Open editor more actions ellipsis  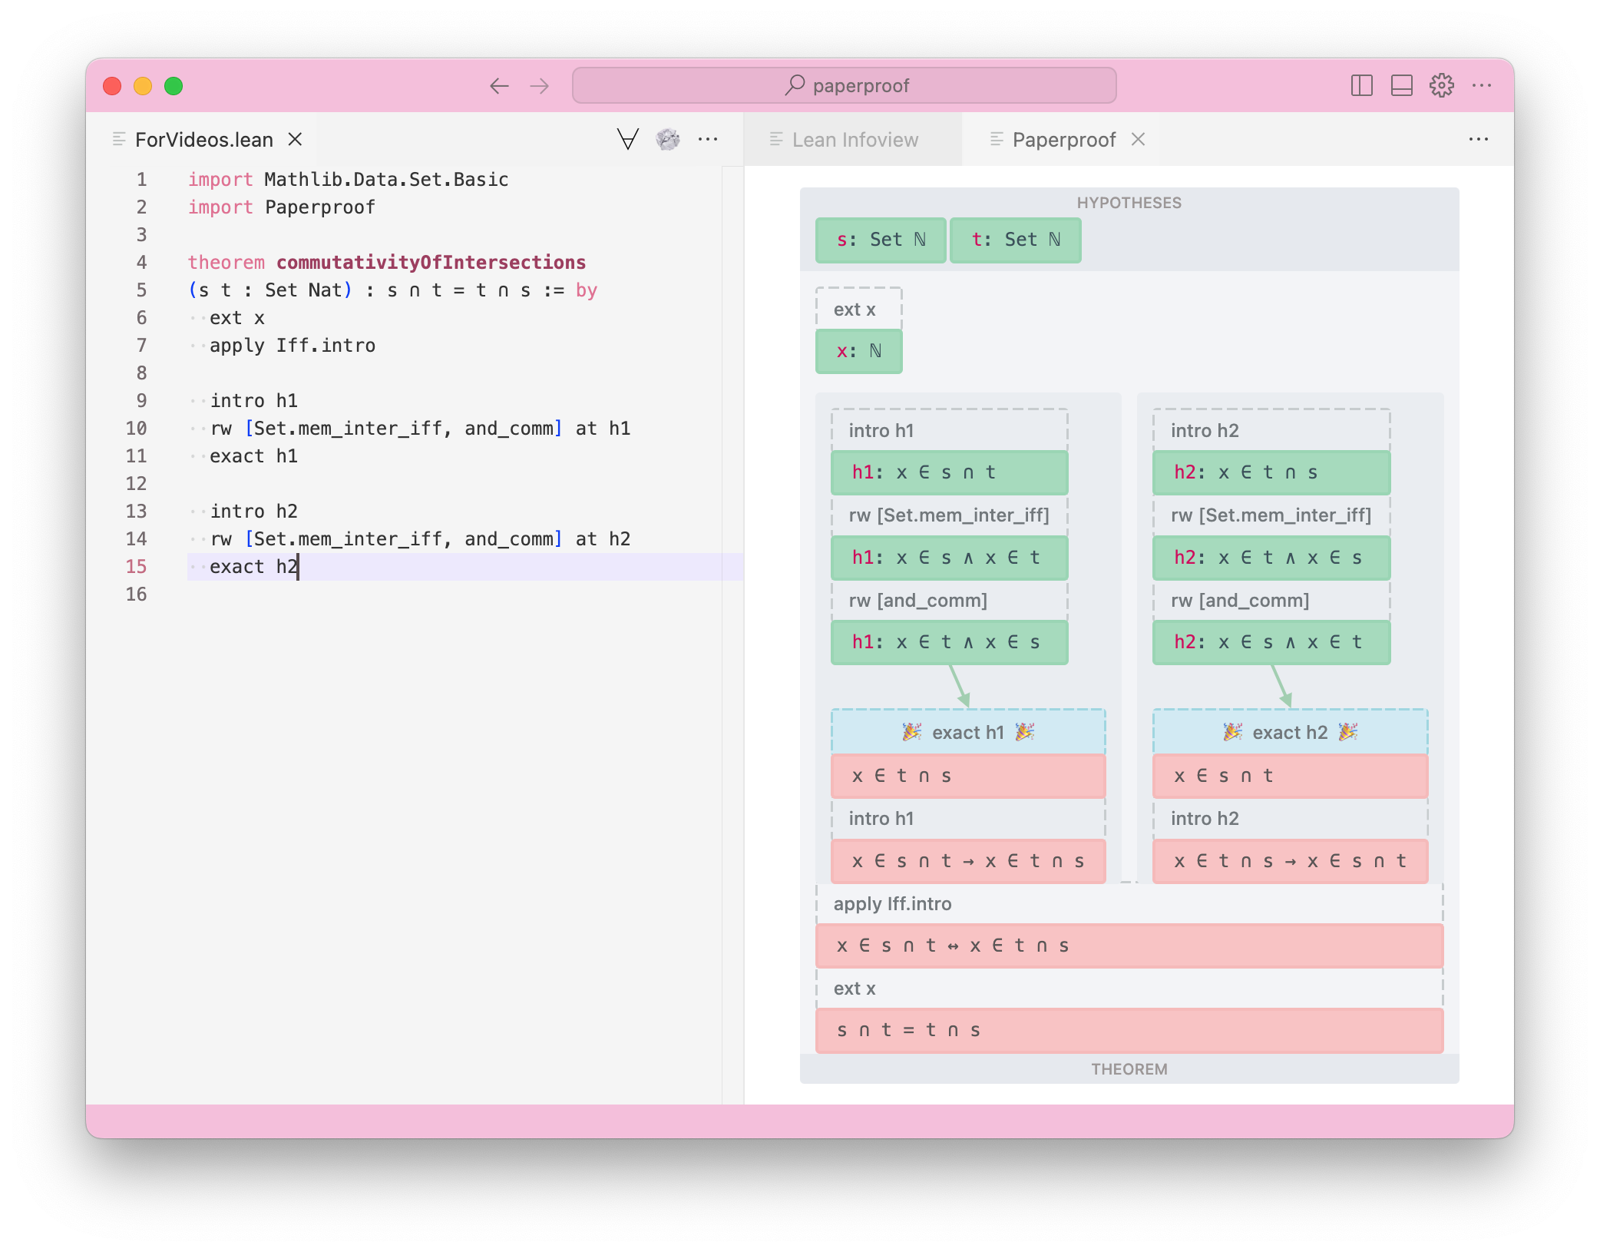point(707,139)
